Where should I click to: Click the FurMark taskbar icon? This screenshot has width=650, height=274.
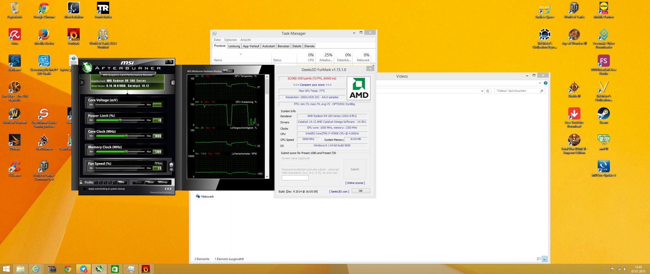(146, 269)
